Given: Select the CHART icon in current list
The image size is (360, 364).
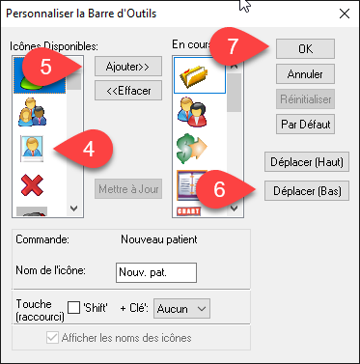Looking at the screenshot, I should [x=188, y=211].
